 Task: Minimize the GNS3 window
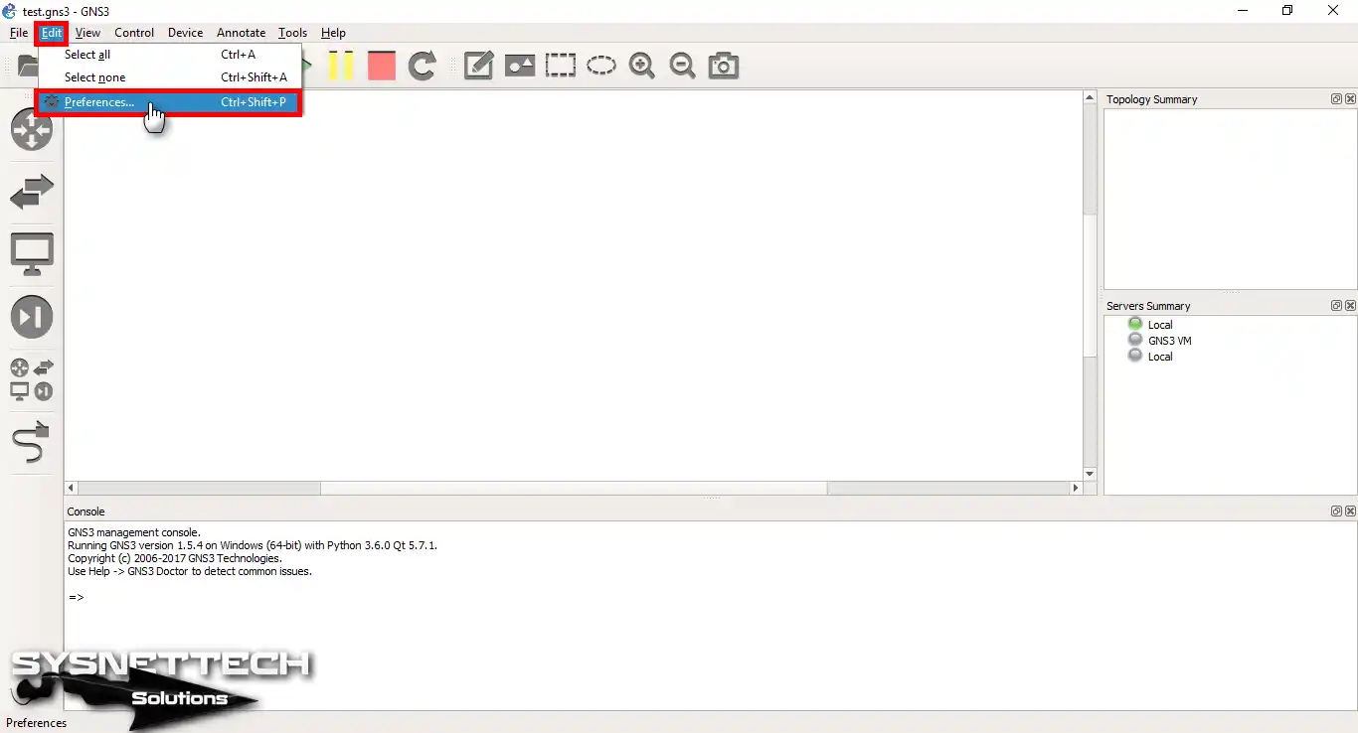1243,11
